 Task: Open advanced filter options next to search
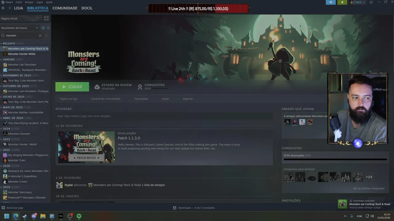(46, 36)
